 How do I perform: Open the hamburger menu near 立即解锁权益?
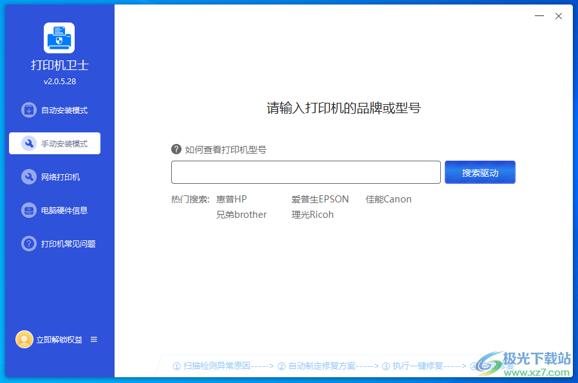(x=94, y=339)
